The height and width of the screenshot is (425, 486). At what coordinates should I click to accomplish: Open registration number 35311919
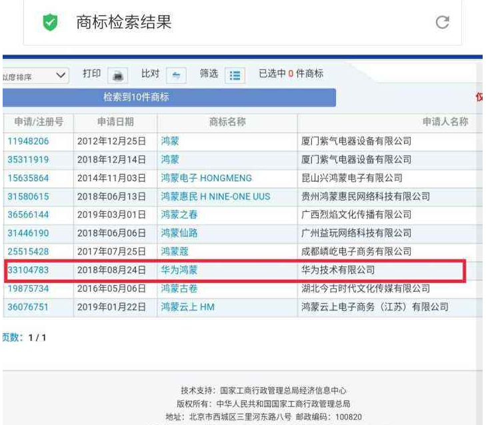click(x=28, y=159)
